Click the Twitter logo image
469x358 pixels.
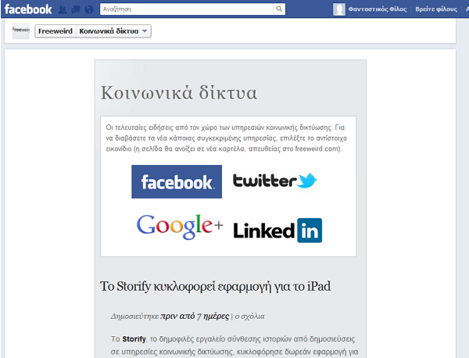click(x=275, y=181)
